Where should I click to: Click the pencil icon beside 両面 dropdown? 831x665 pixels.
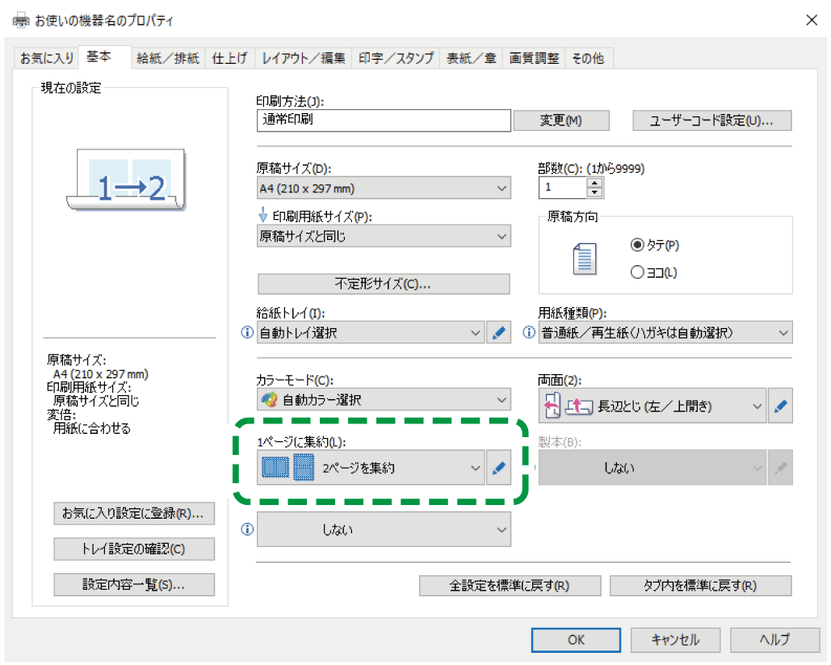(x=779, y=407)
